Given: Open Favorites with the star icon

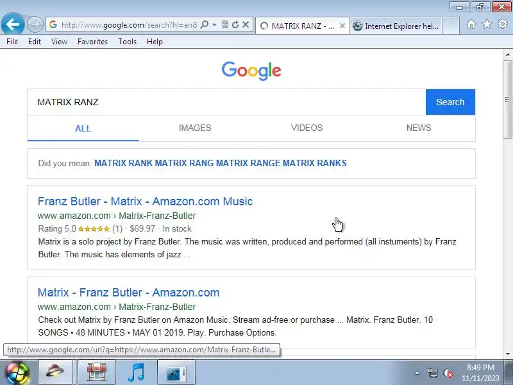Looking at the screenshot, I should pyautogui.click(x=487, y=24).
